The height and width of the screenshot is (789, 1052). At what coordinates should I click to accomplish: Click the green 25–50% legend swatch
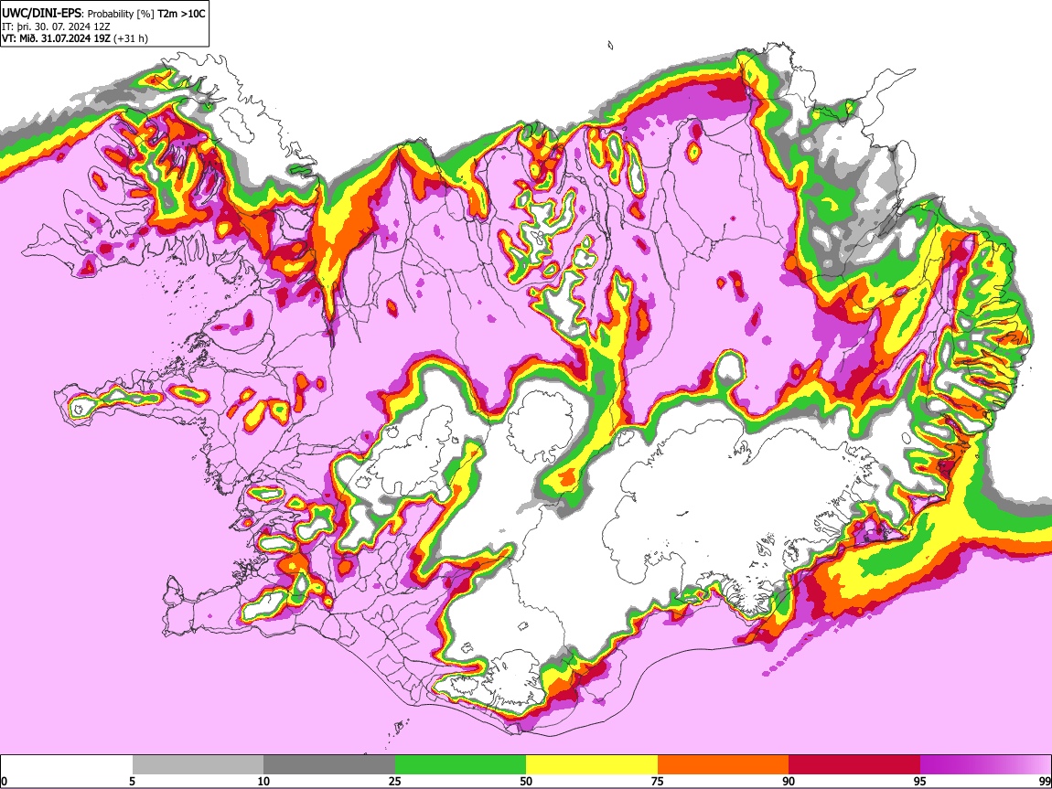click(460, 764)
